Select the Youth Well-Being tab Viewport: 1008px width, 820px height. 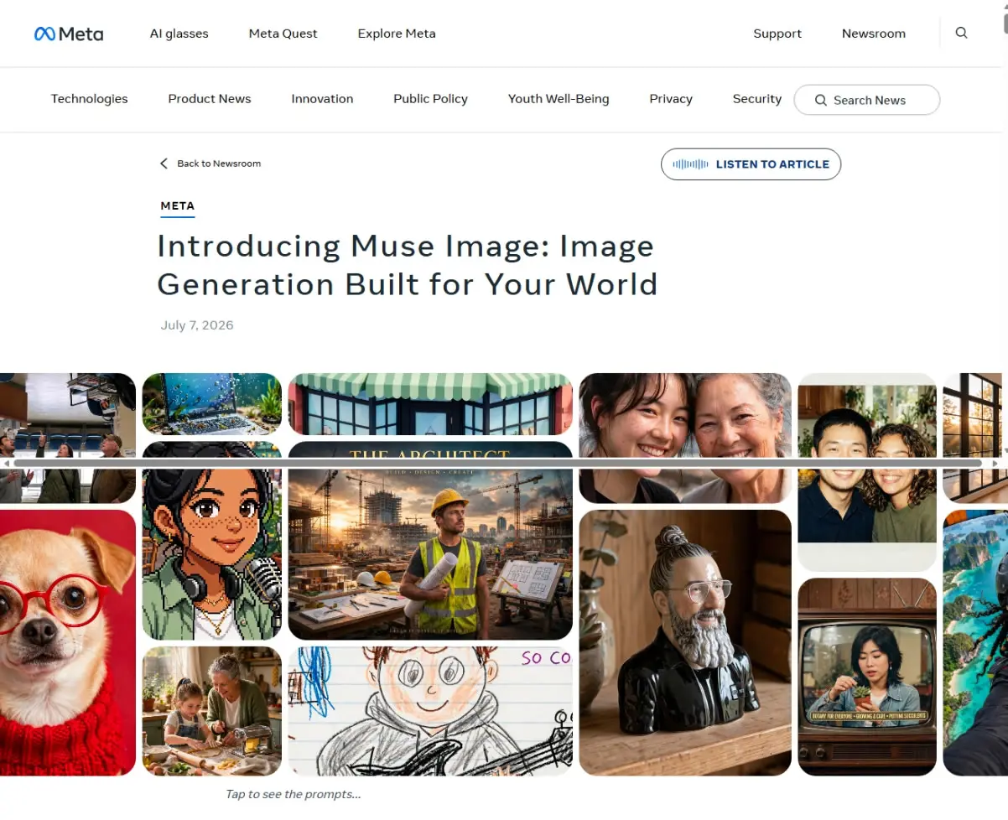[x=559, y=99]
